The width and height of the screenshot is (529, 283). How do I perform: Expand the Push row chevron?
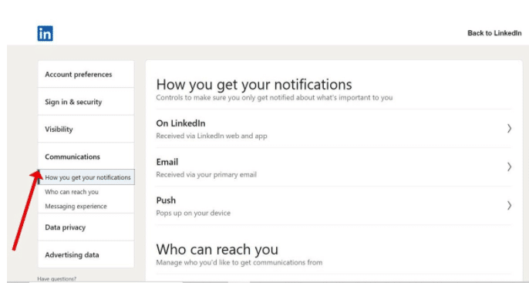(509, 205)
